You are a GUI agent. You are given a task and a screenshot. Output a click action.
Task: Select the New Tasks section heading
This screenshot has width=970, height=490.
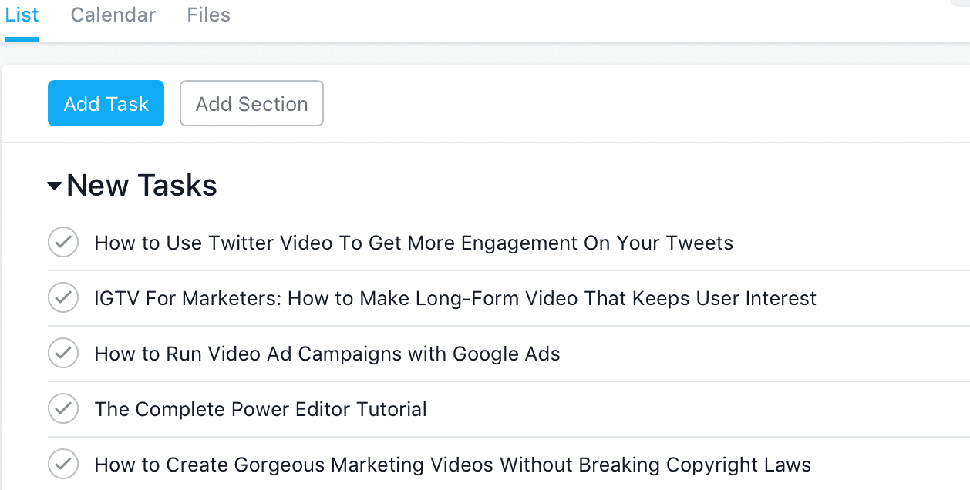(x=142, y=186)
